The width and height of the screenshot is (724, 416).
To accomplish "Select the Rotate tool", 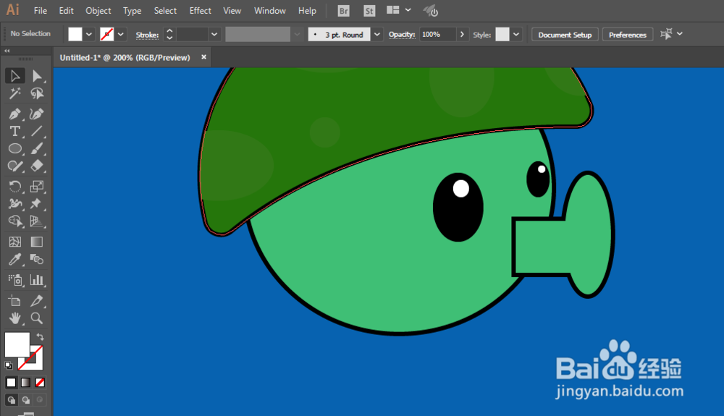I will click(x=14, y=187).
